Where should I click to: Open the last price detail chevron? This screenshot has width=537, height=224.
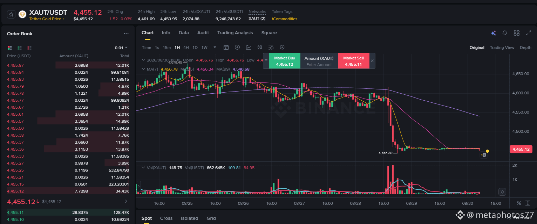pos(126,202)
